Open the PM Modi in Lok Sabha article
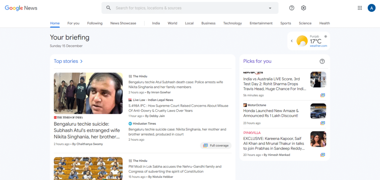The height and width of the screenshot is (180, 380). pos(175,169)
